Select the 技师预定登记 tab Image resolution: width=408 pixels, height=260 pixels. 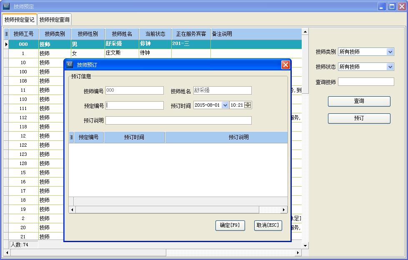(x=19, y=20)
